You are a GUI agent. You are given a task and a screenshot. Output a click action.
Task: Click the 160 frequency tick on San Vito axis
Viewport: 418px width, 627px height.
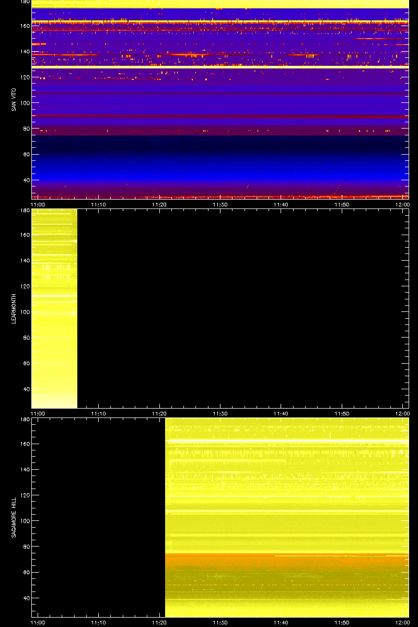coord(25,26)
